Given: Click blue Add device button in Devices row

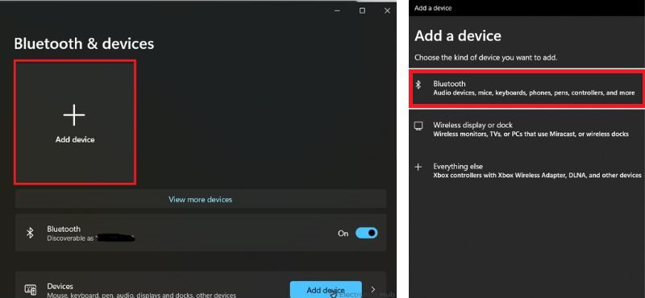Looking at the screenshot, I should pyautogui.click(x=326, y=290).
